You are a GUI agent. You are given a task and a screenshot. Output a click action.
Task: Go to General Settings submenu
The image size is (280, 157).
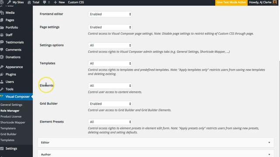tap(11, 105)
